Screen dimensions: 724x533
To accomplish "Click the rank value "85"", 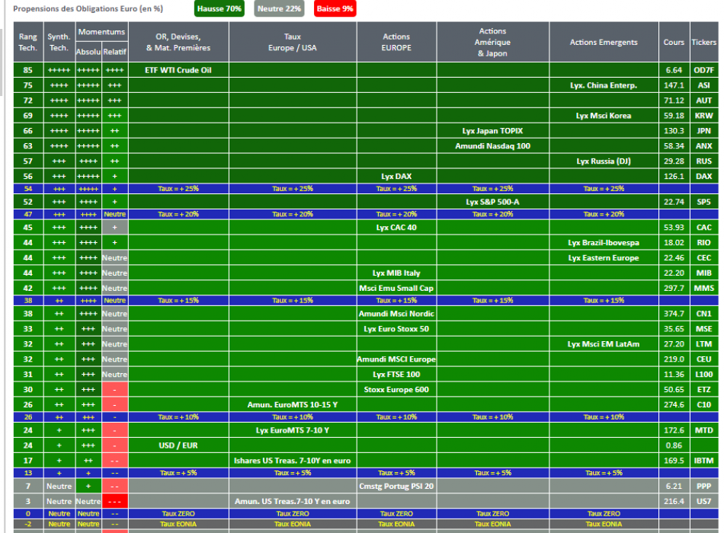I will pos(28,70).
